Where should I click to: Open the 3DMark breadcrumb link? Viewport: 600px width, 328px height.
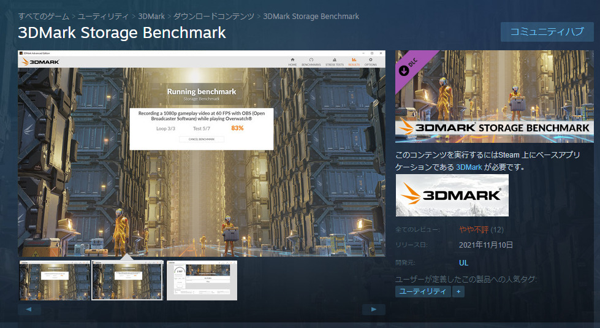pos(151,17)
